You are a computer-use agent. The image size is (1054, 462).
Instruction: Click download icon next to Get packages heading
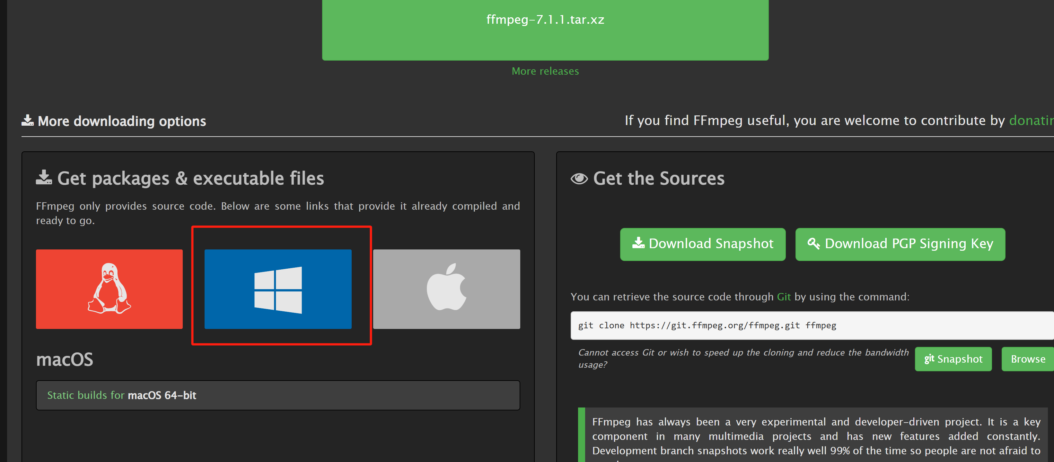[44, 178]
